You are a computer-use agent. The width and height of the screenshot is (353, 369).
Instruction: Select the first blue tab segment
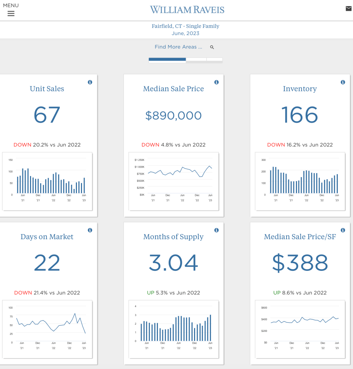167,60
